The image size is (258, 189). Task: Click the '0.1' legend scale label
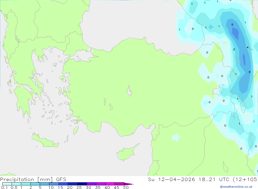[x=4, y=187]
